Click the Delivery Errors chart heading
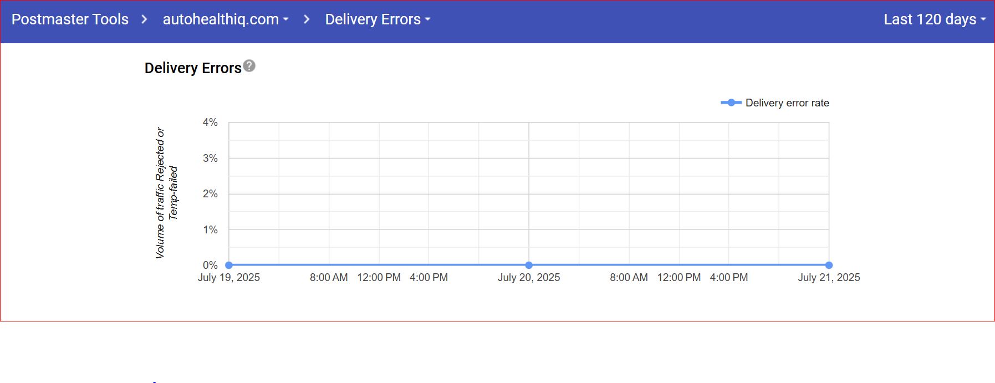995x383 pixels. click(x=193, y=68)
